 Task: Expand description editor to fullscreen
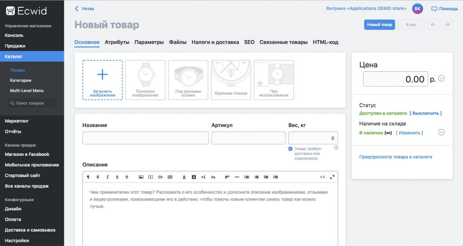click(x=332, y=177)
